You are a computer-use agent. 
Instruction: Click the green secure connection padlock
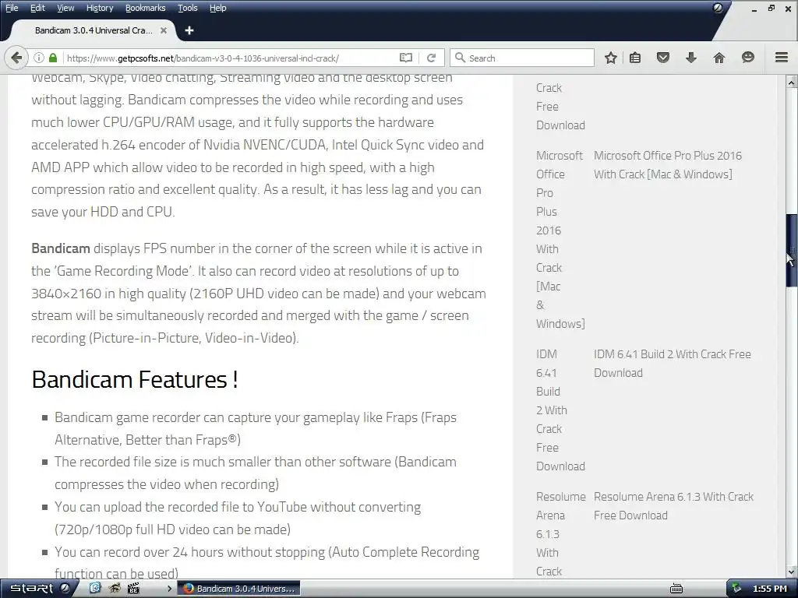click(x=53, y=58)
